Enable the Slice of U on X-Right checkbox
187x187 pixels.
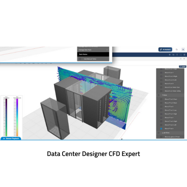[161, 77]
